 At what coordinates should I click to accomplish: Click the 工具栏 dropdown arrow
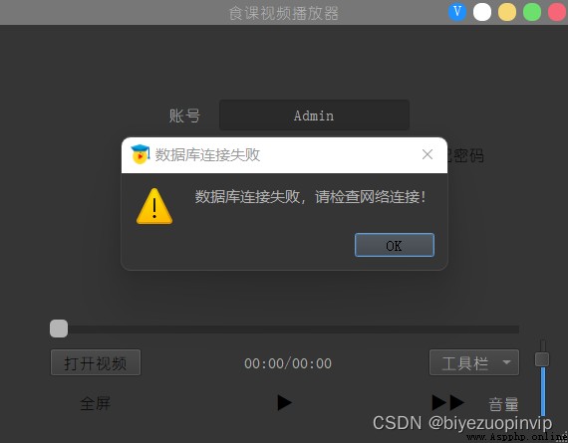point(506,362)
